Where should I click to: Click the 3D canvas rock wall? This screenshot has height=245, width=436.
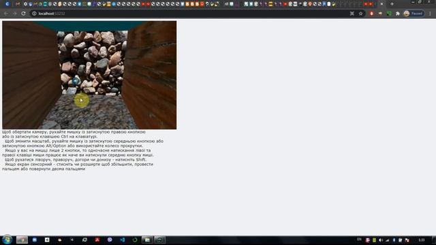point(92,63)
